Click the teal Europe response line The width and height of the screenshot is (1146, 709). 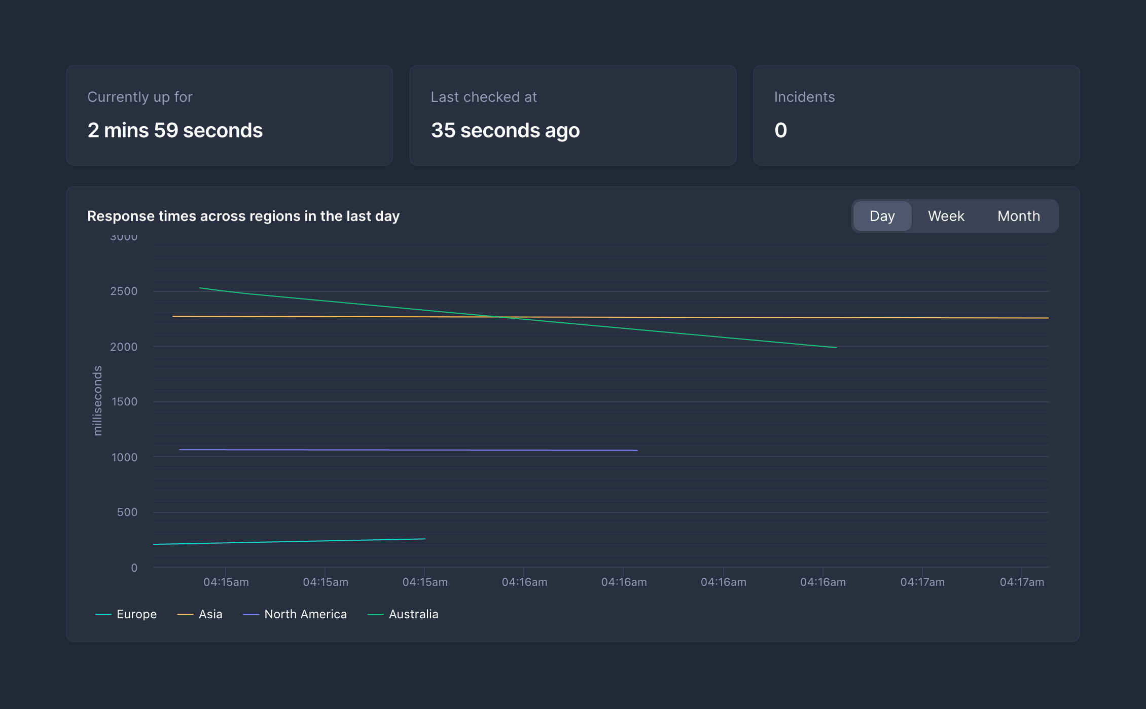[x=289, y=542]
